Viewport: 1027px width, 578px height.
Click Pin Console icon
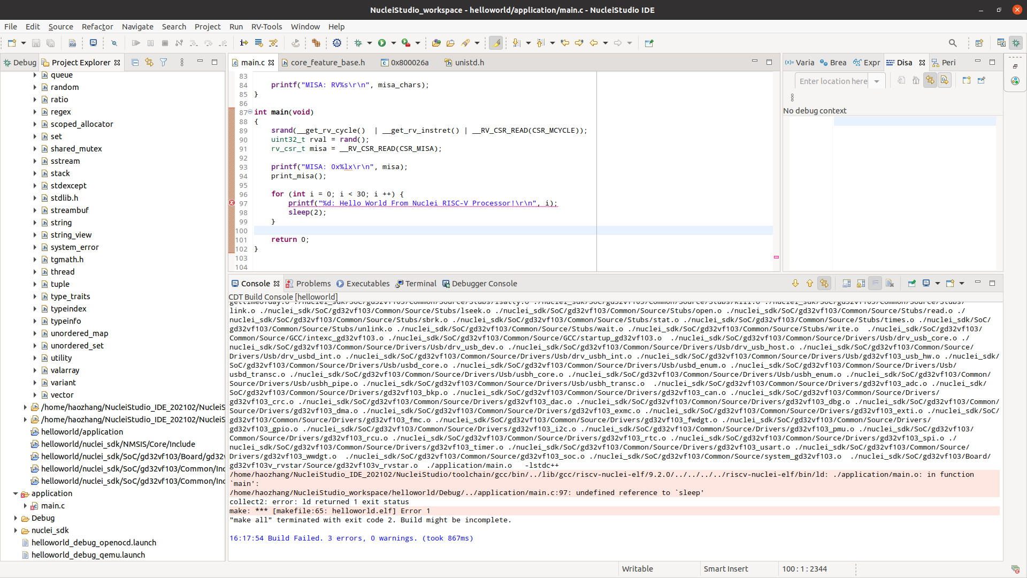[x=911, y=284]
